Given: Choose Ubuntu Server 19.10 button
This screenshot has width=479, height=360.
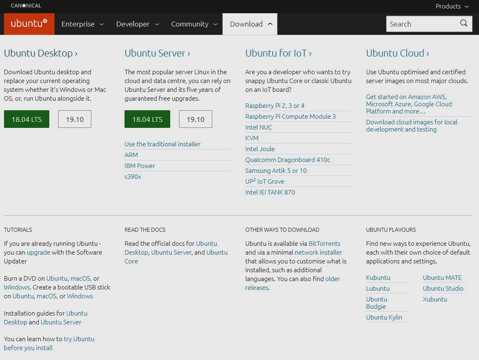Looking at the screenshot, I should [x=195, y=119].
